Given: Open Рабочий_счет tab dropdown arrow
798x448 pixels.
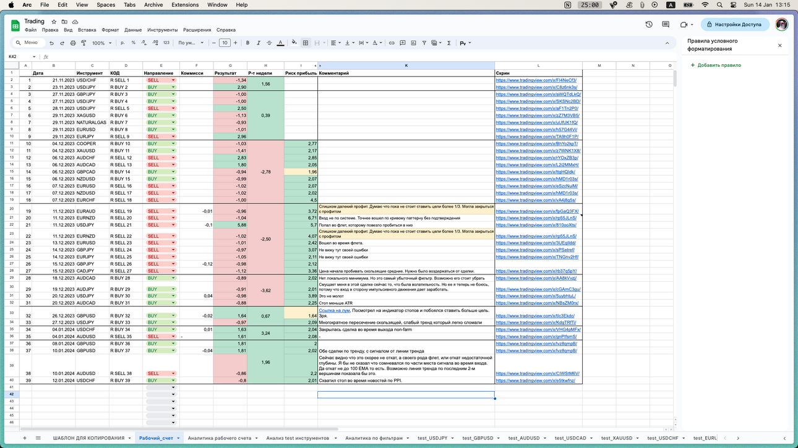Looking at the screenshot, I should [x=178, y=438].
